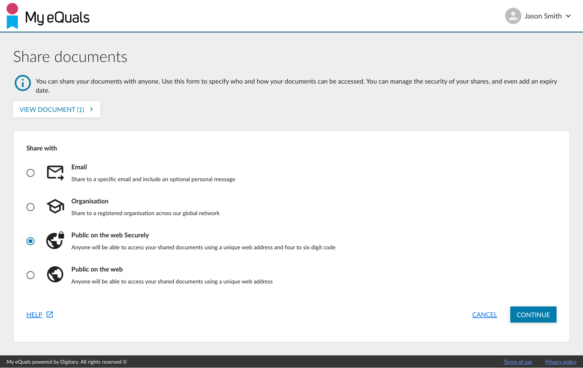Click the Email envelope arrow icon
Image resolution: width=583 pixels, height=368 pixels.
tap(55, 173)
